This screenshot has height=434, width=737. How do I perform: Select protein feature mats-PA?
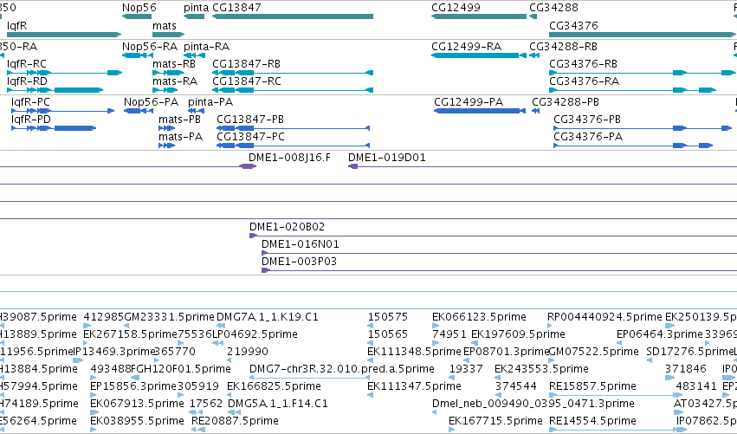pyautogui.click(x=167, y=146)
